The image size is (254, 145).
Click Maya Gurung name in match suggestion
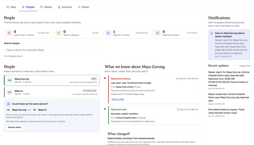tap(19, 110)
